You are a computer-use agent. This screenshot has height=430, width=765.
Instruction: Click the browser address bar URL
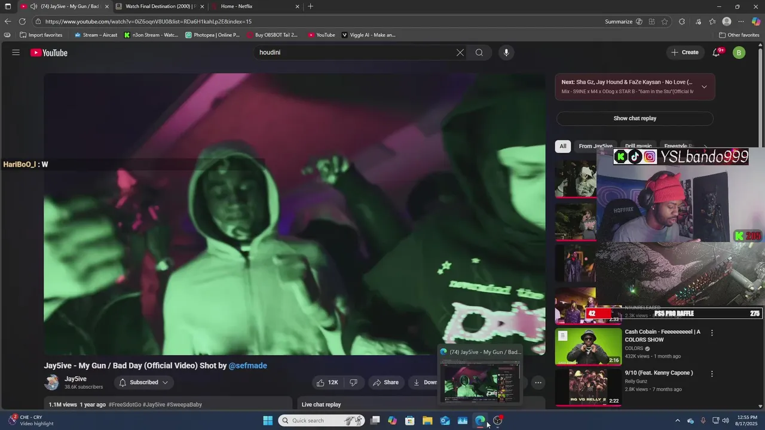(x=148, y=21)
